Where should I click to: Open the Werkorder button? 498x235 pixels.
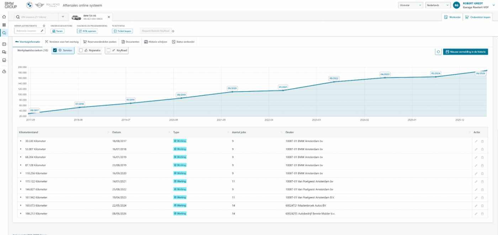[x=452, y=17]
